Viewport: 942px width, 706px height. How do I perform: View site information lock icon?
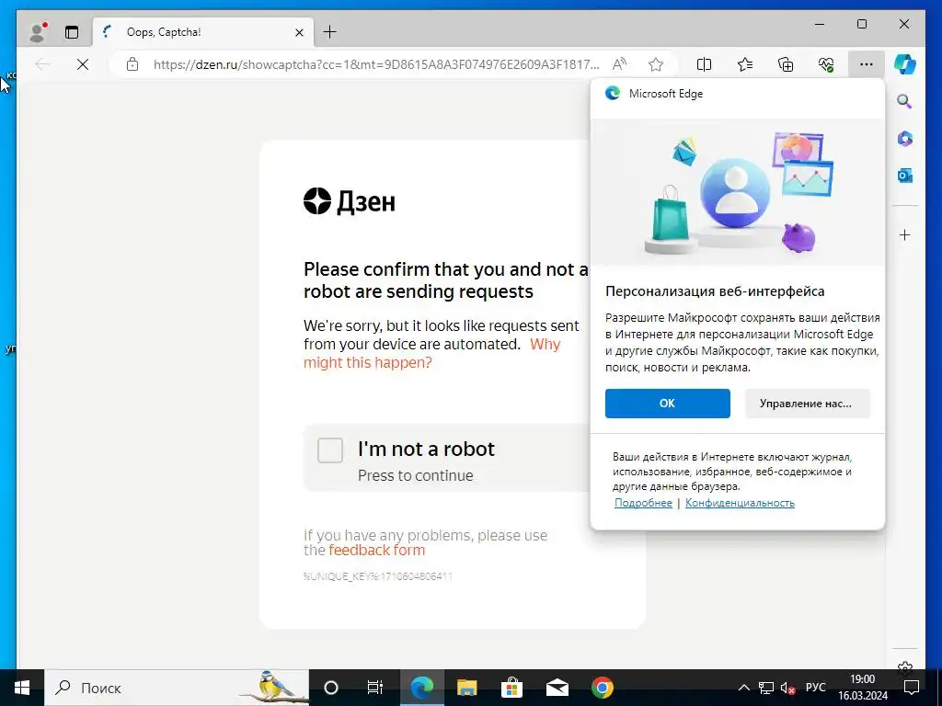[132, 64]
